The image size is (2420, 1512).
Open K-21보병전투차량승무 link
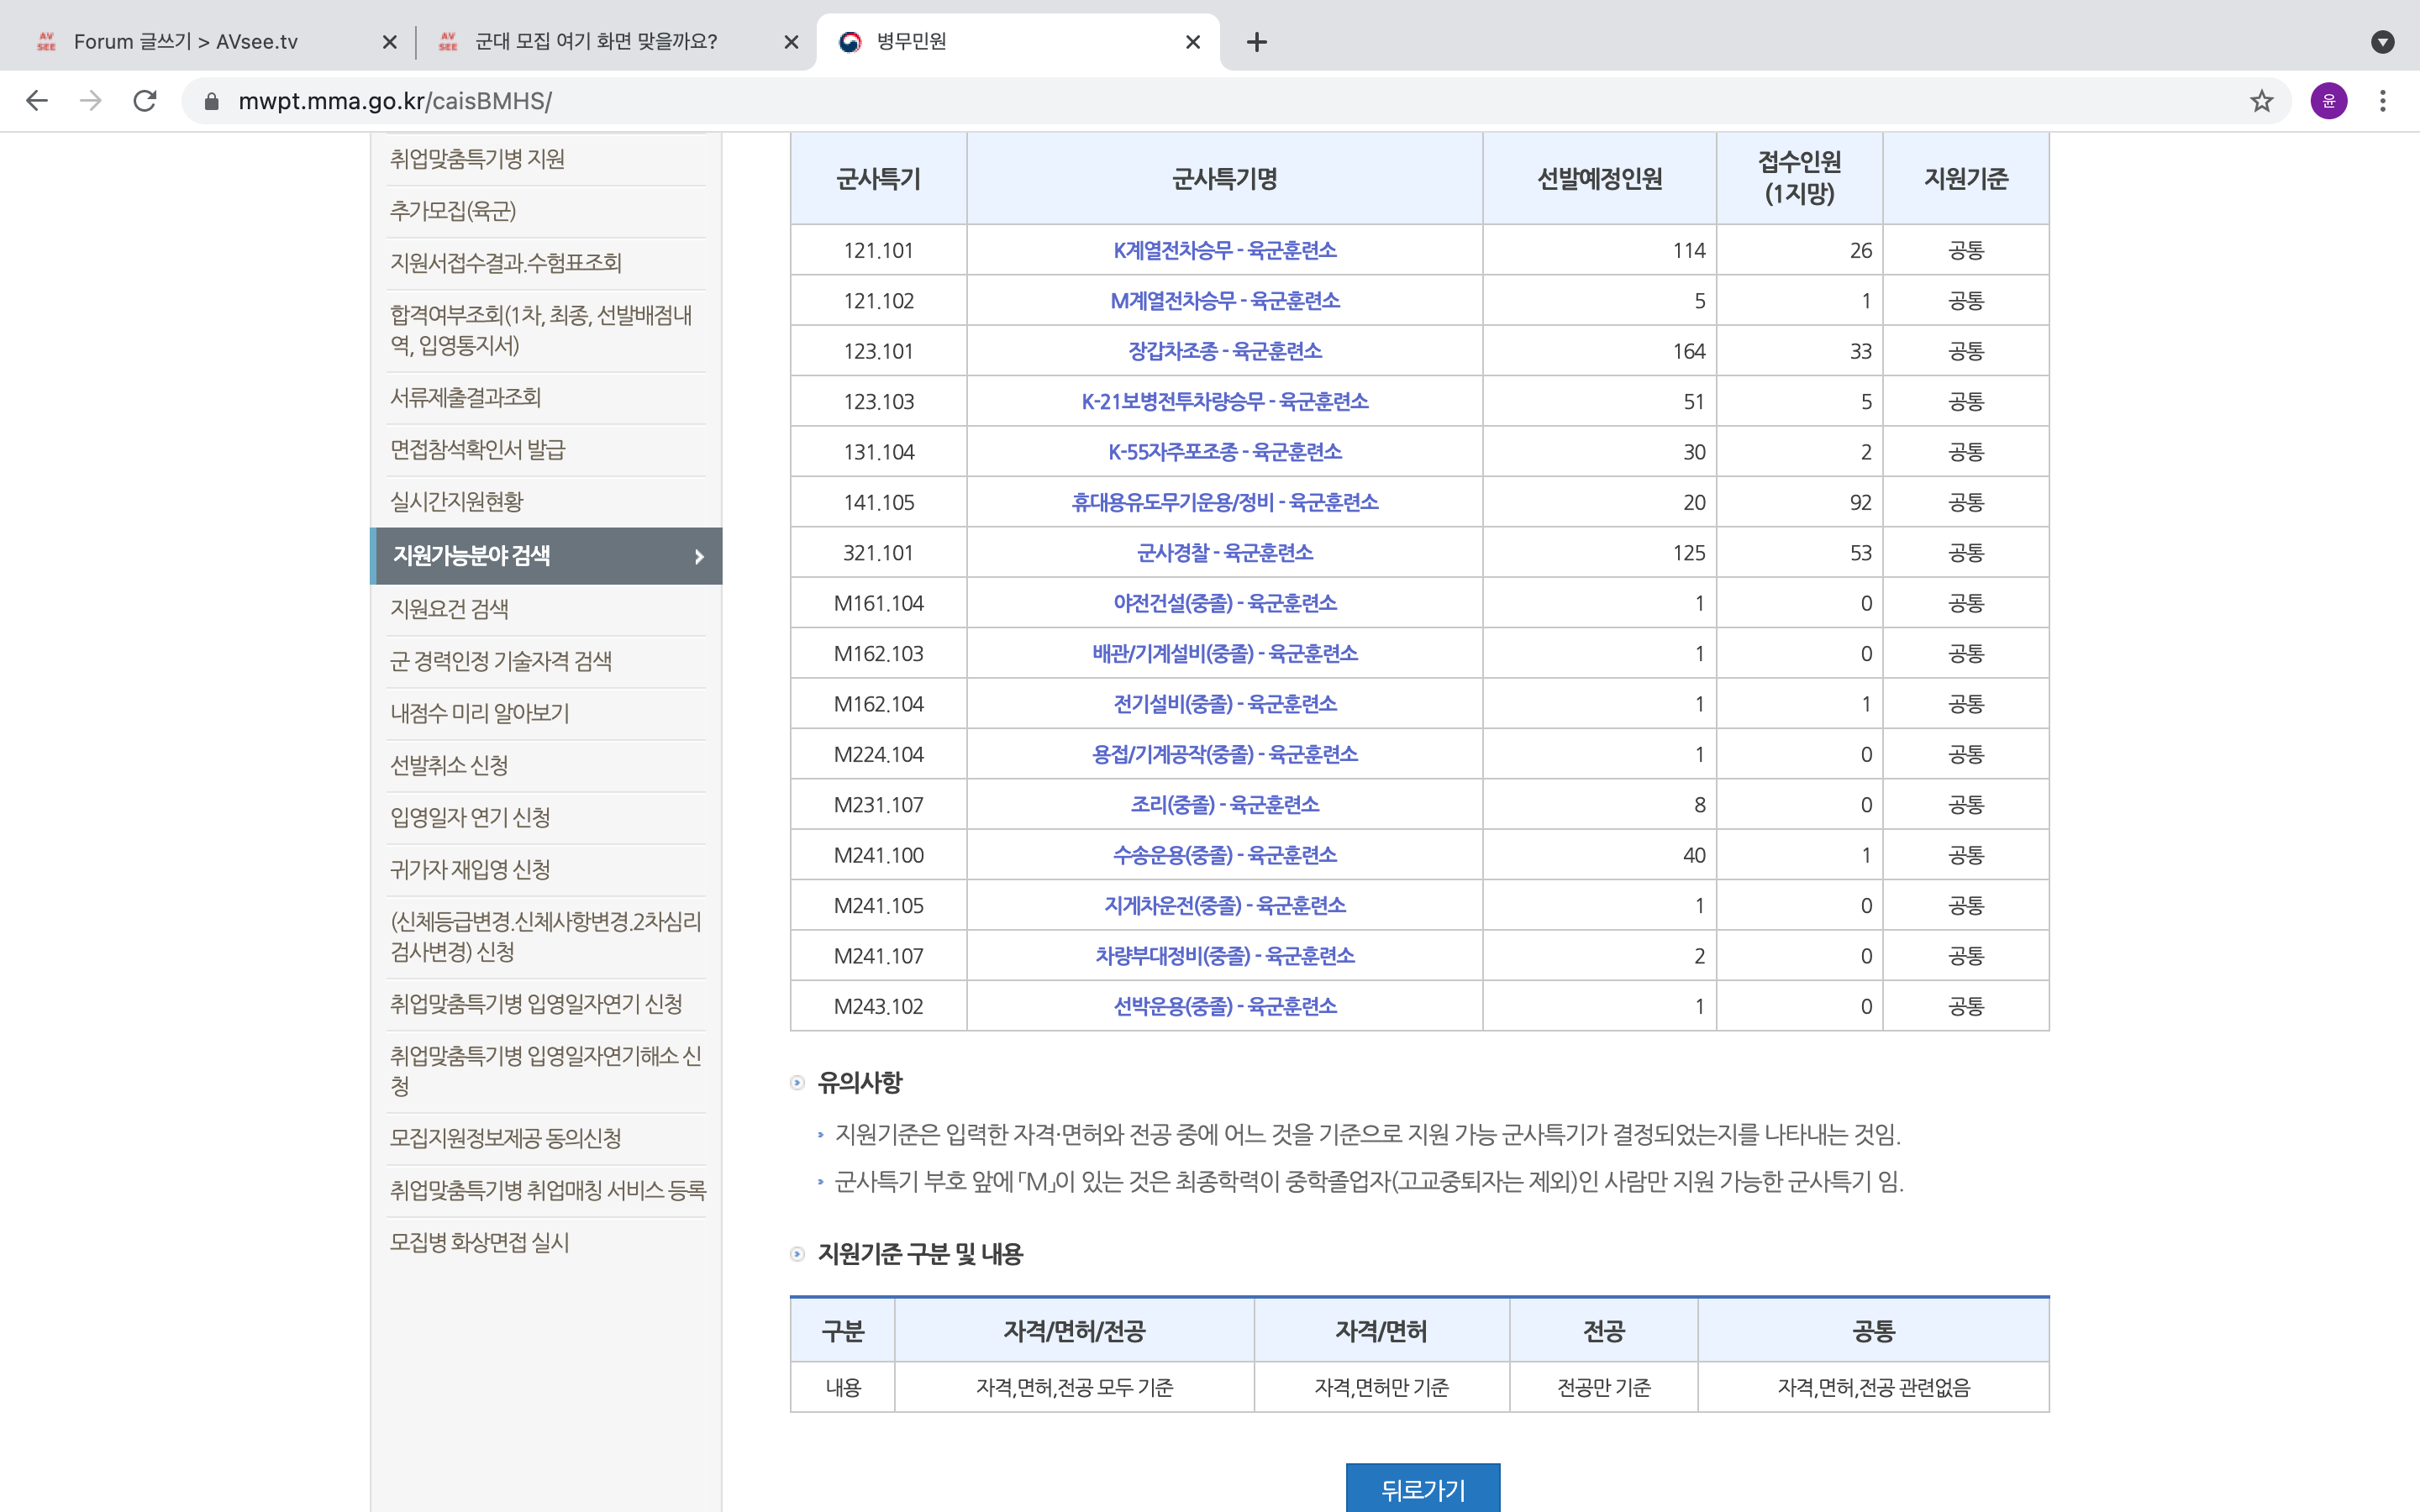[1225, 402]
